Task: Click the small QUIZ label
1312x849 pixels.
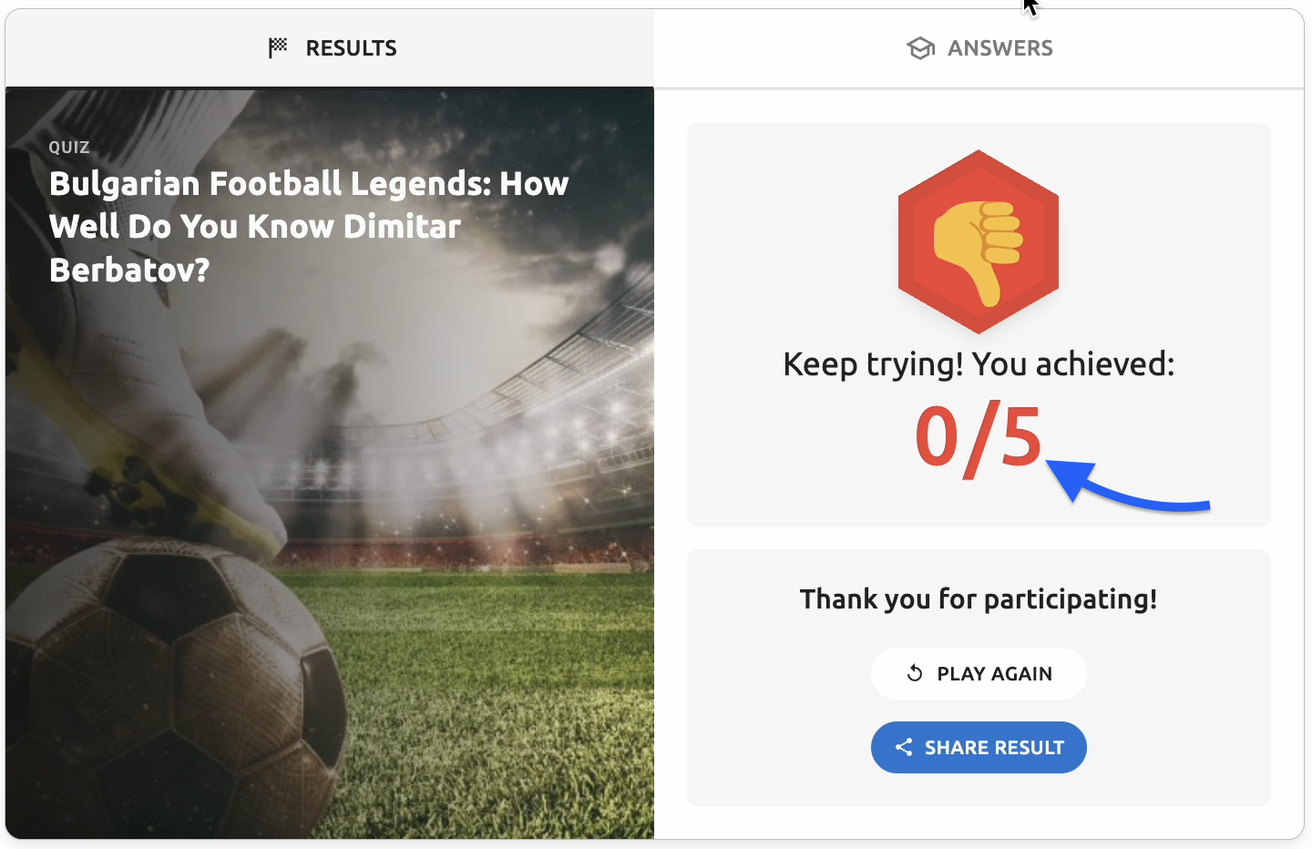Action: [x=69, y=148]
